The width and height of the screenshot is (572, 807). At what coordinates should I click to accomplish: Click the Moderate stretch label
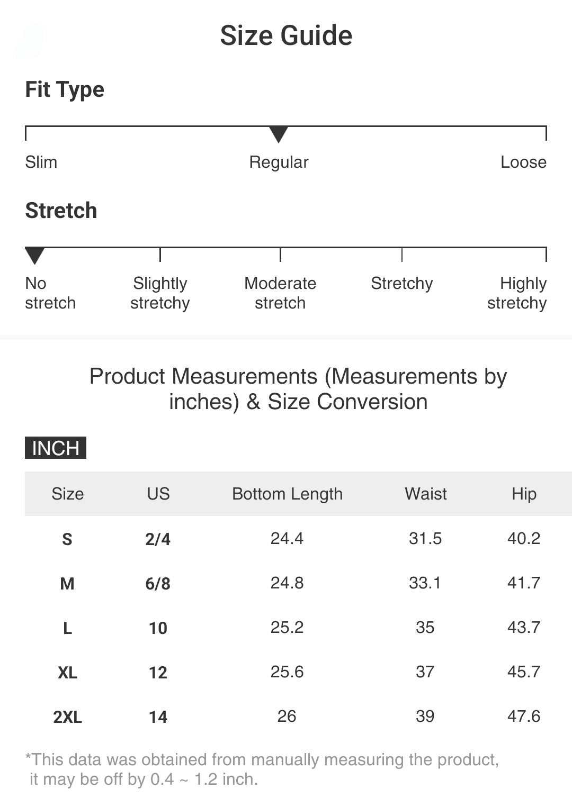[x=280, y=293]
